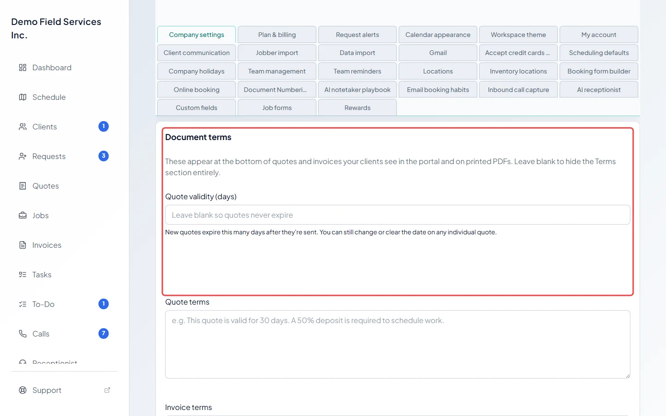Open the Client communication tab

click(x=197, y=53)
